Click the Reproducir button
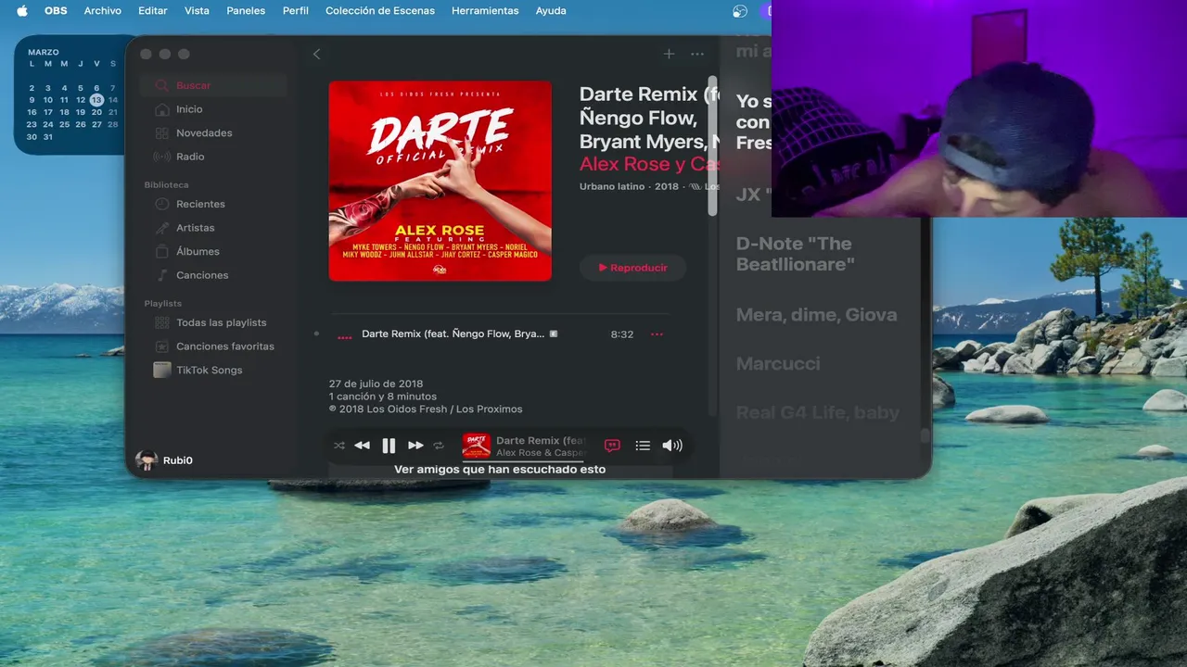Viewport: 1187px width, 667px height. point(633,268)
